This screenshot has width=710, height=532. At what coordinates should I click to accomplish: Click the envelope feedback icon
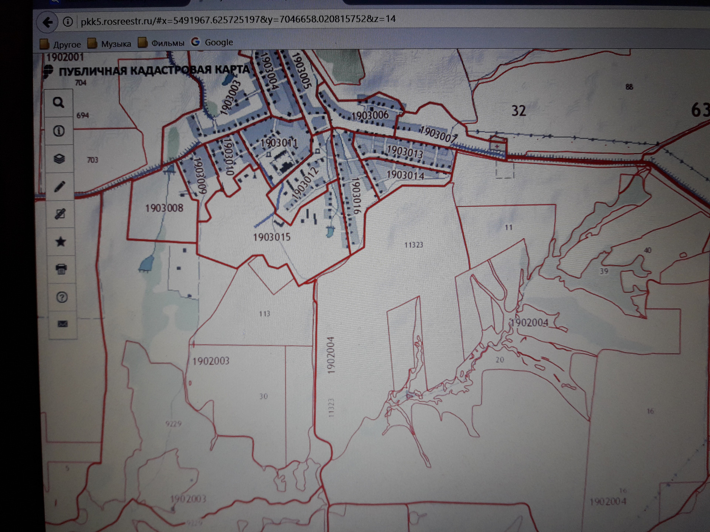pos(62,324)
